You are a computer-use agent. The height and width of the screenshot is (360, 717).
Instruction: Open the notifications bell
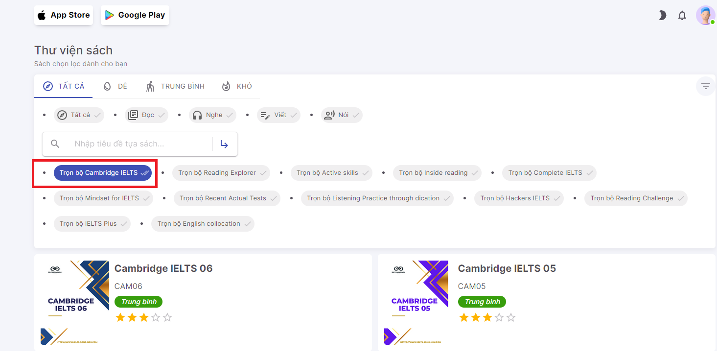point(682,16)
